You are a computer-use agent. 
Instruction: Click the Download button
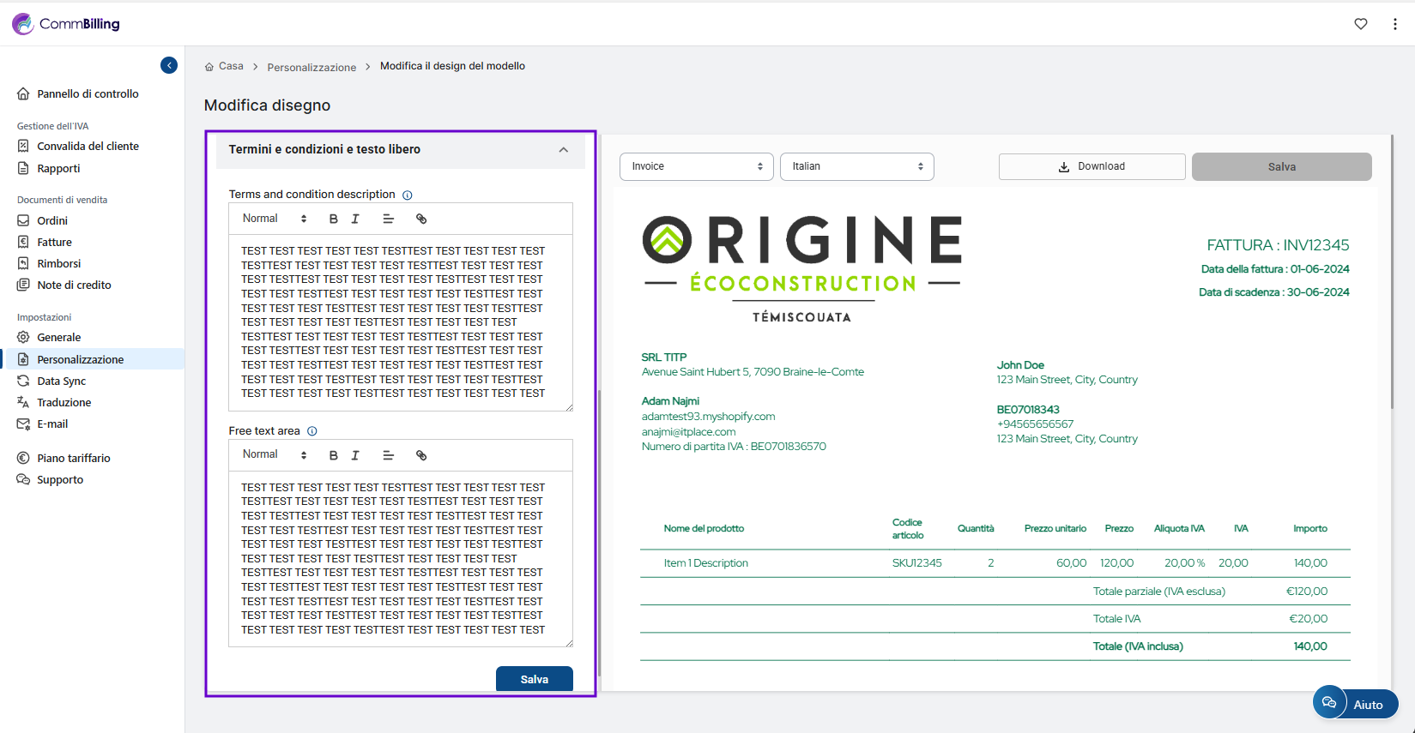tap(1091, 166)
